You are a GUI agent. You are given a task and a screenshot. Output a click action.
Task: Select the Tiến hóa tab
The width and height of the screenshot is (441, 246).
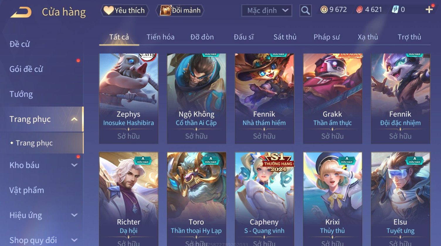coord(160,37)
